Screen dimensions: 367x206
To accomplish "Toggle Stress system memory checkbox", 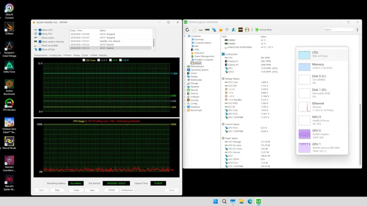I will (x=40, y=41).
